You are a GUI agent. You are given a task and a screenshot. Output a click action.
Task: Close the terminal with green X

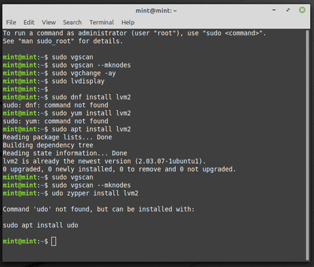302,10
